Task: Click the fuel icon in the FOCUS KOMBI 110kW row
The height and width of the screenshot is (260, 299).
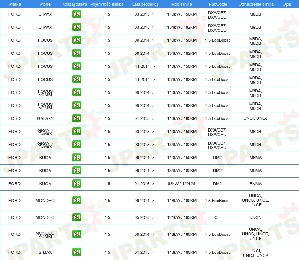Action: tap(76, 92)
